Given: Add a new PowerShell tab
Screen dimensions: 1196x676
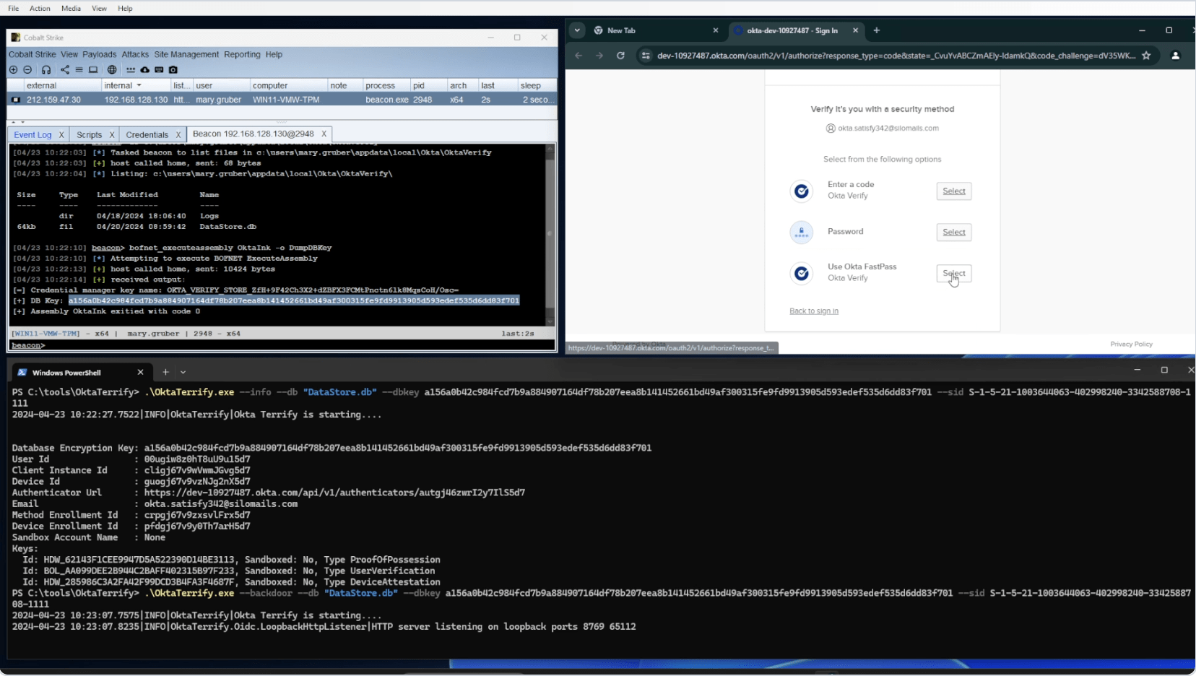Looking at the screenshot, I should tap(165, 372).
